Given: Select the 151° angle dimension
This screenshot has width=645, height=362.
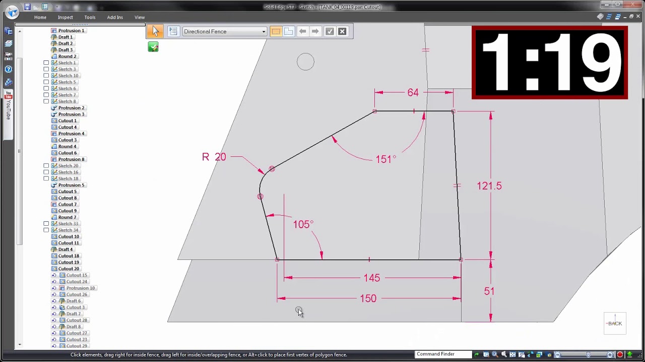Looking at the screenshot, I should click(385, 159).
